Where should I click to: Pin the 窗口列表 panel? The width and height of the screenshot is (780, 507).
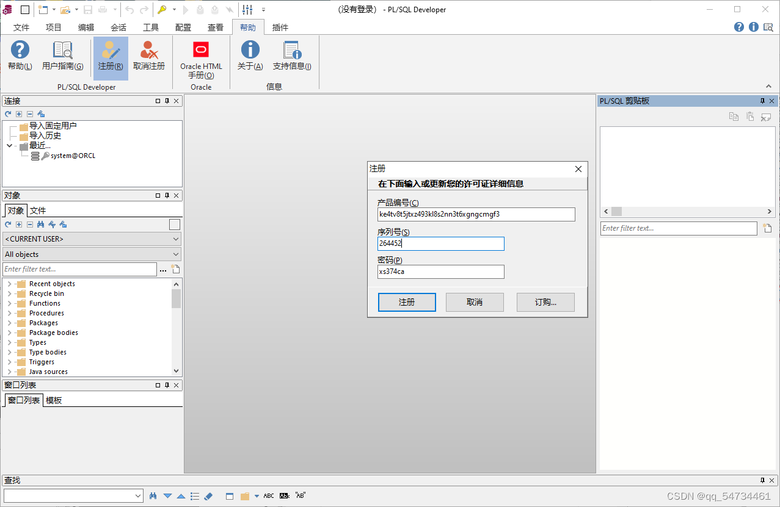167,386
